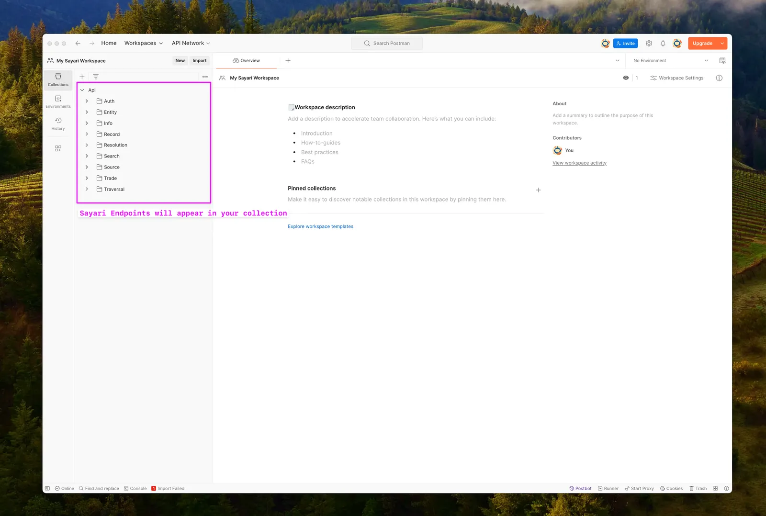Go back with the left arrow

tap(78, 43)
